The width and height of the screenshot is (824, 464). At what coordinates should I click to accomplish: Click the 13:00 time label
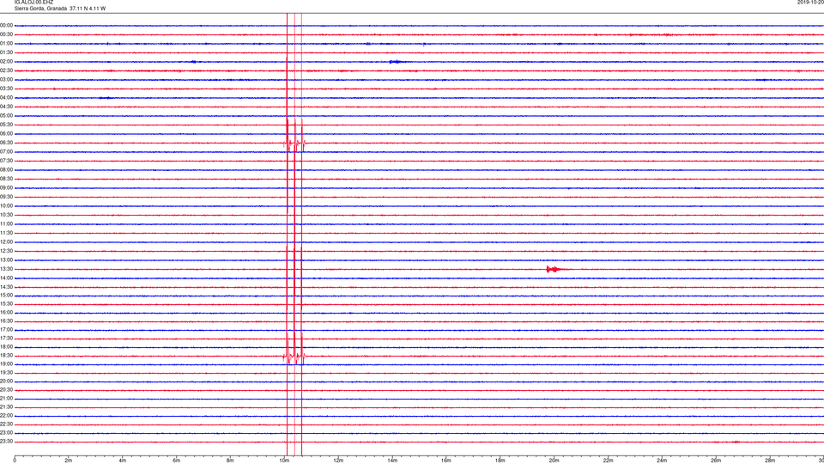(x=6, y=259)
